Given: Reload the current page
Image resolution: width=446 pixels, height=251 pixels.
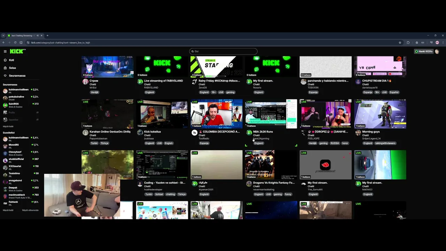Looking at the screenshot, I should 15,43.
